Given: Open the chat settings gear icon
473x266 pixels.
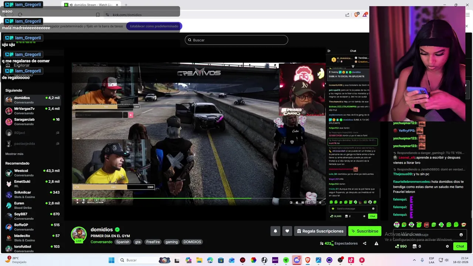Looking at the screenshot, I should pyautogui.click(x=447, y=246).
